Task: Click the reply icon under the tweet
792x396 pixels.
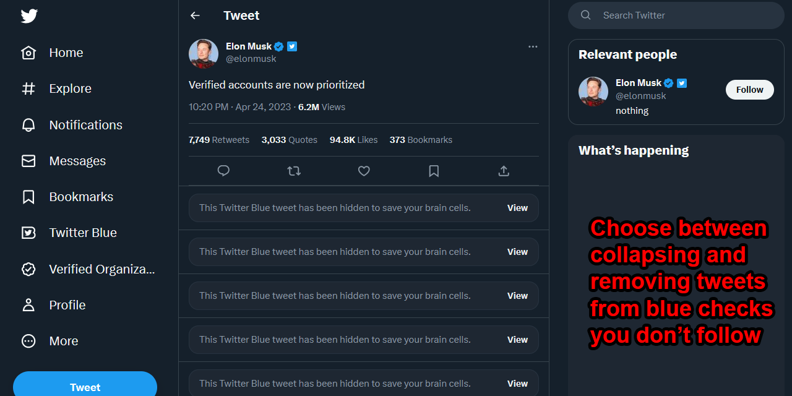Action: 224,171
